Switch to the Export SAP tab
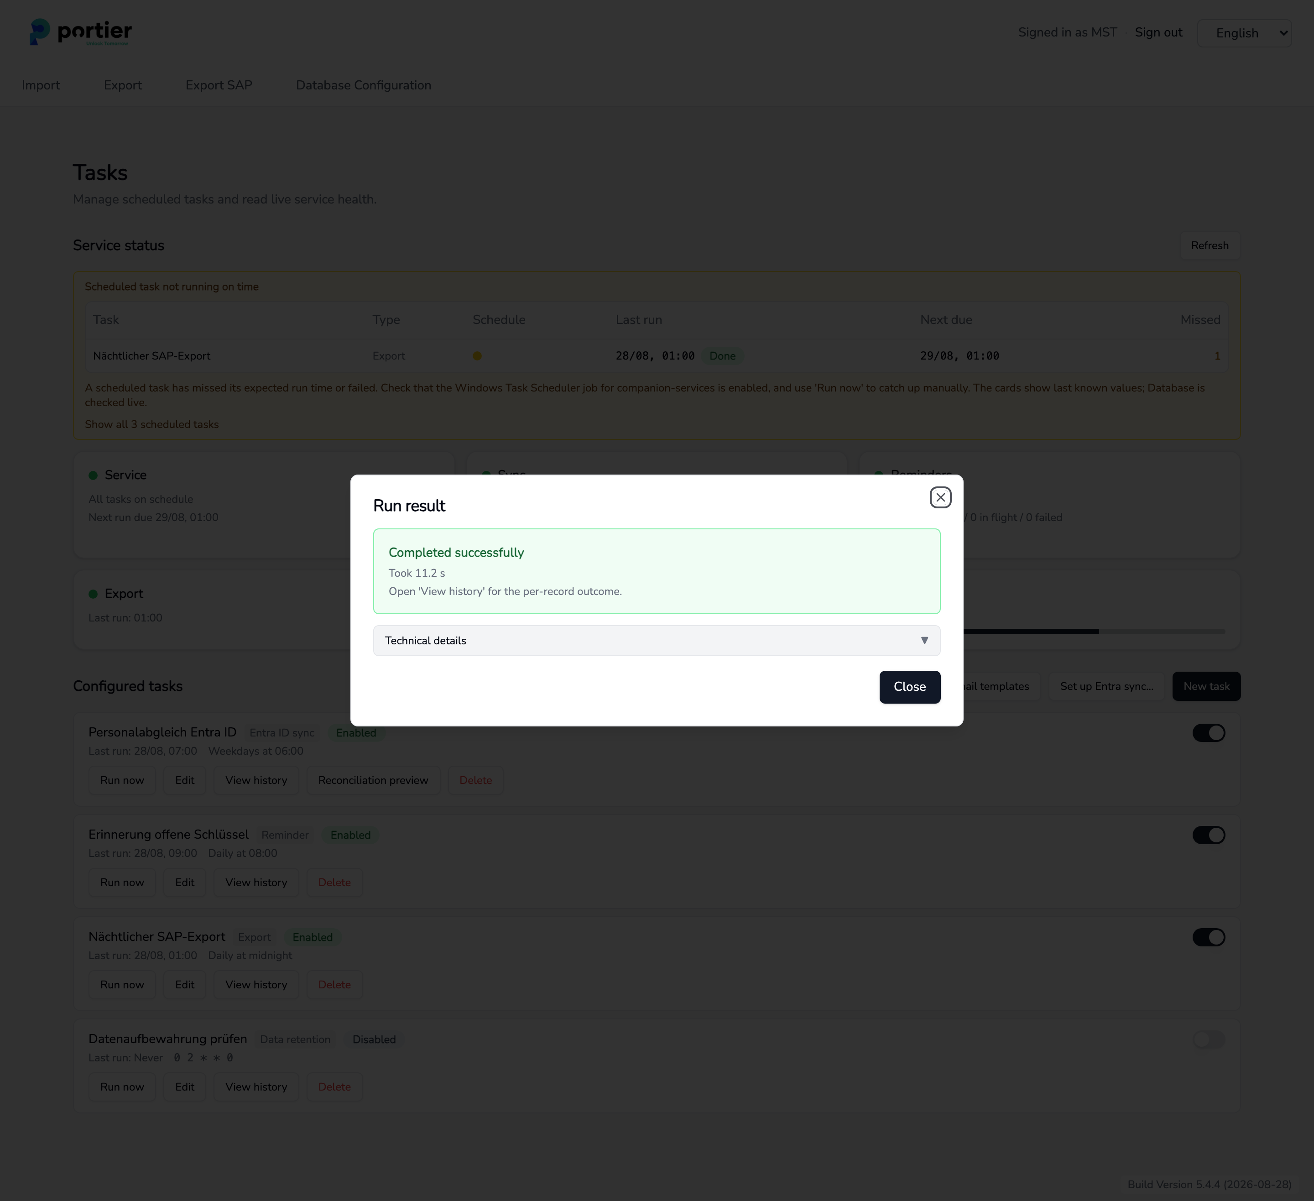Viewport: 1314px width, 1201px height. pos(219,85)
